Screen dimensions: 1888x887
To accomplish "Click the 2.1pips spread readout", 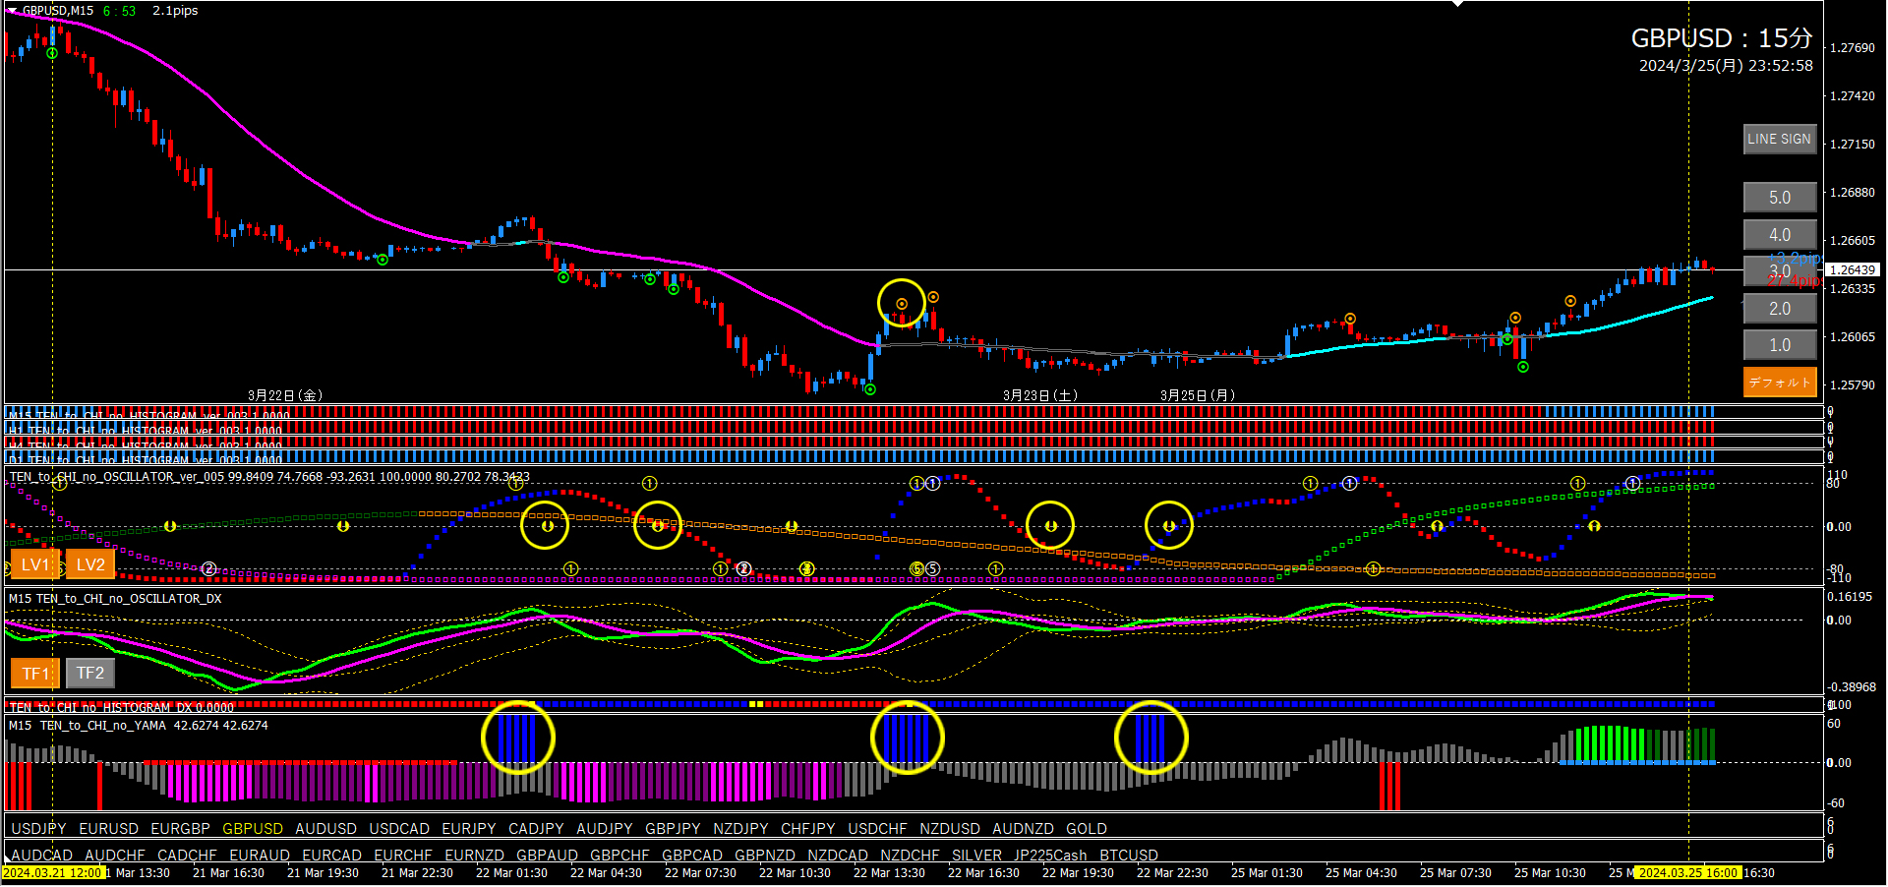I will coord(175,11).
